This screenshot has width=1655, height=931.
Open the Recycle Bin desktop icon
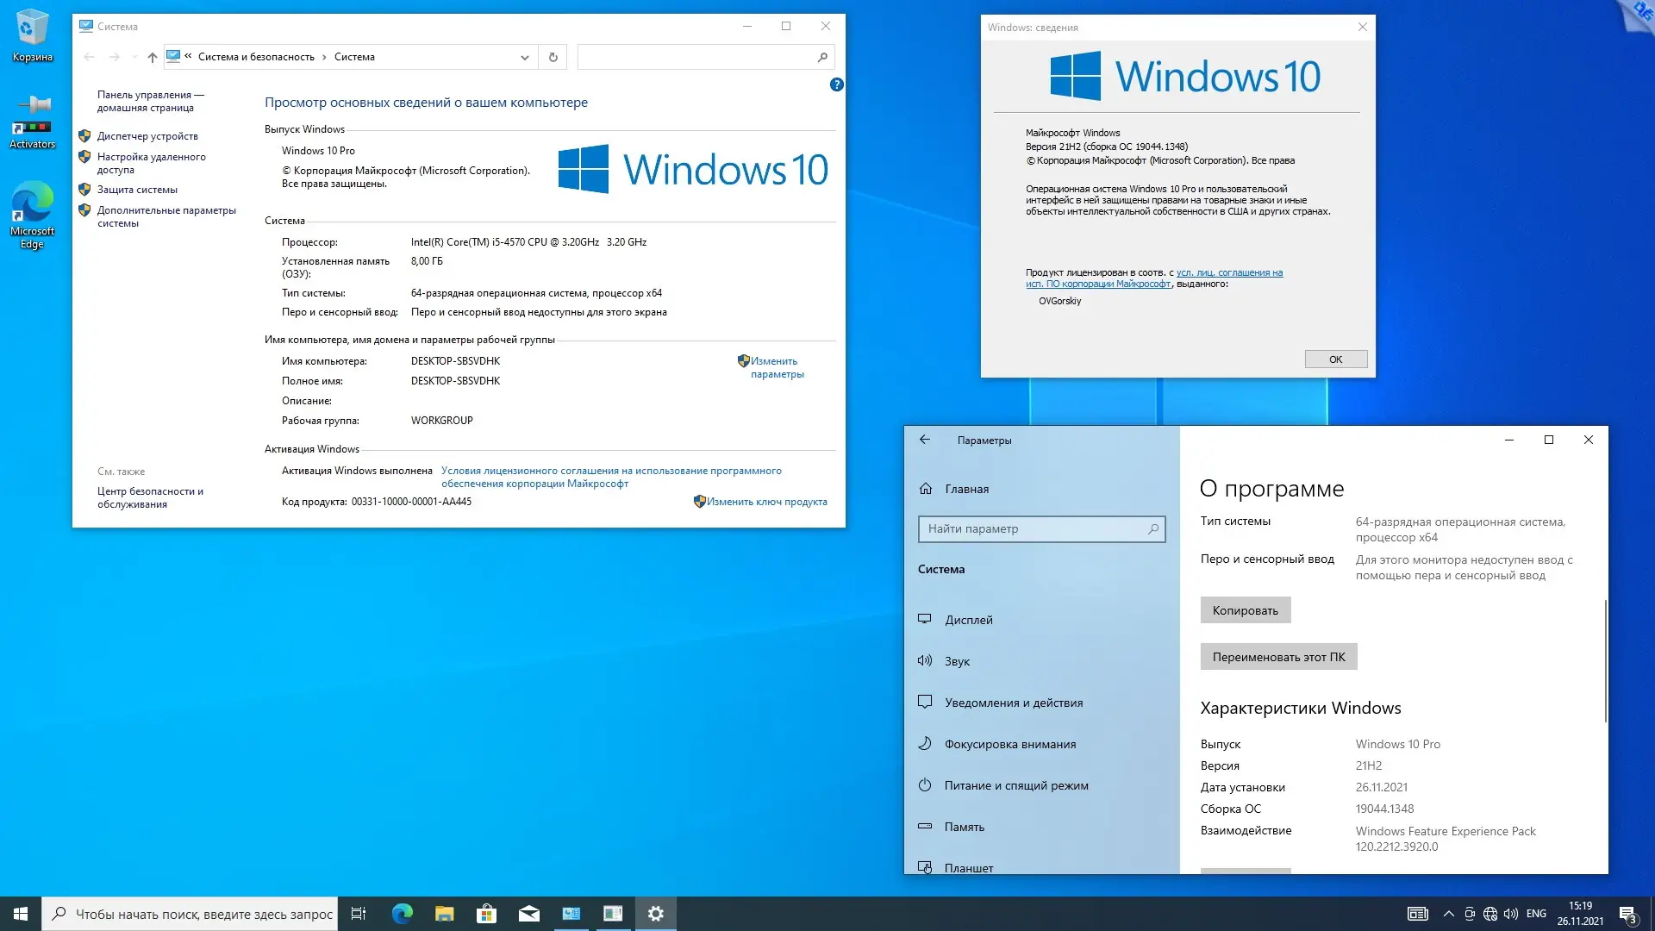click(x=32, y=34)
